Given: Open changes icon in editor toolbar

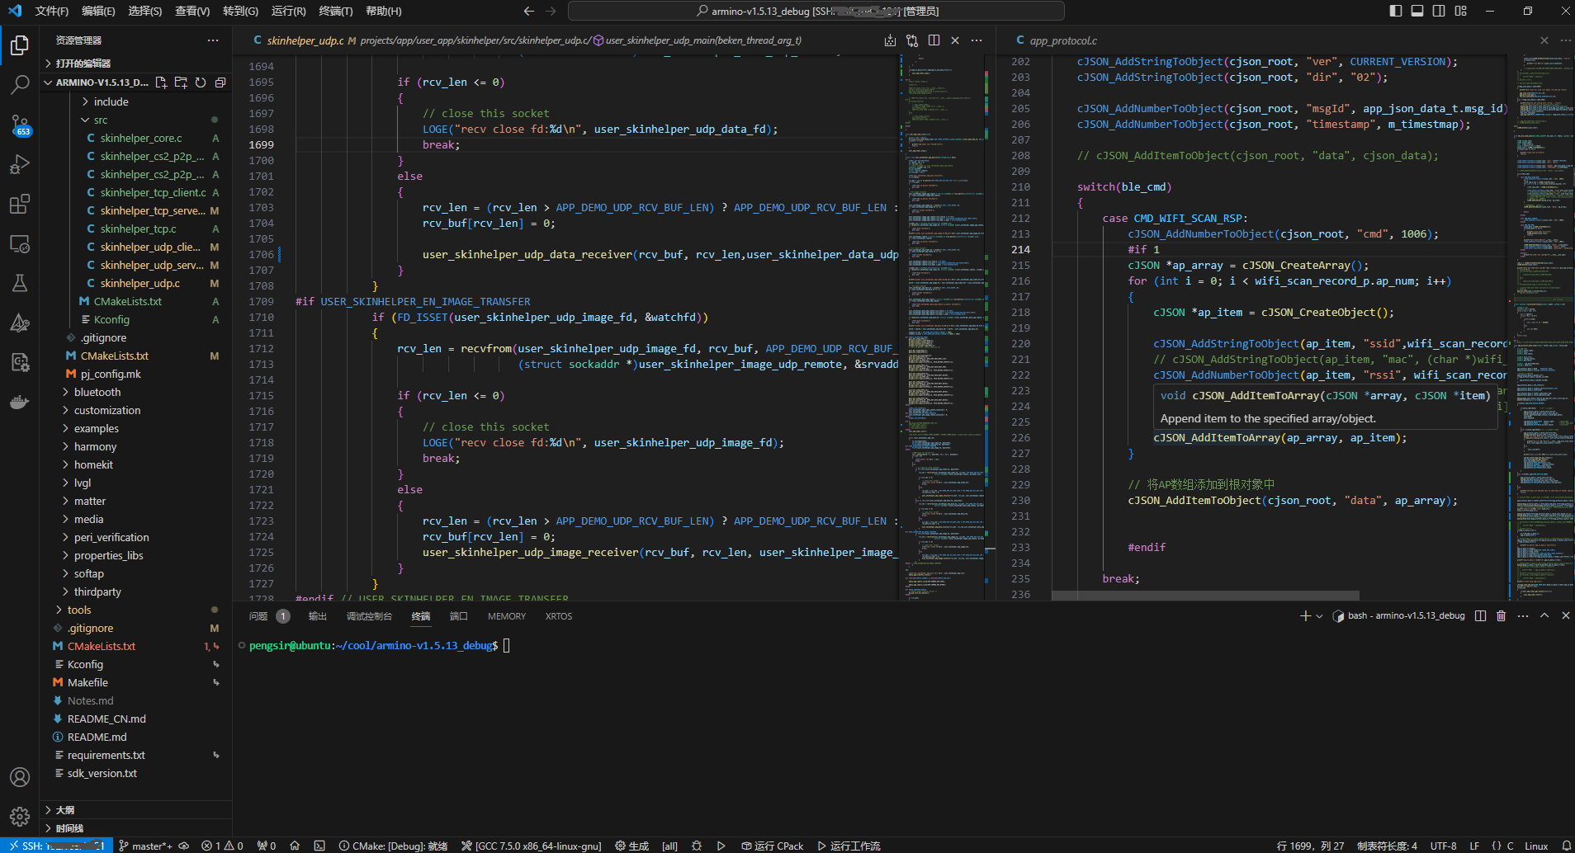Looking at the screenshot, I should click(x=912, y=40).
